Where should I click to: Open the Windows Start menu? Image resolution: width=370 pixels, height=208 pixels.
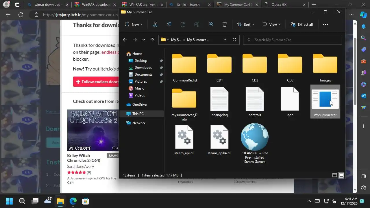[9, 201]
